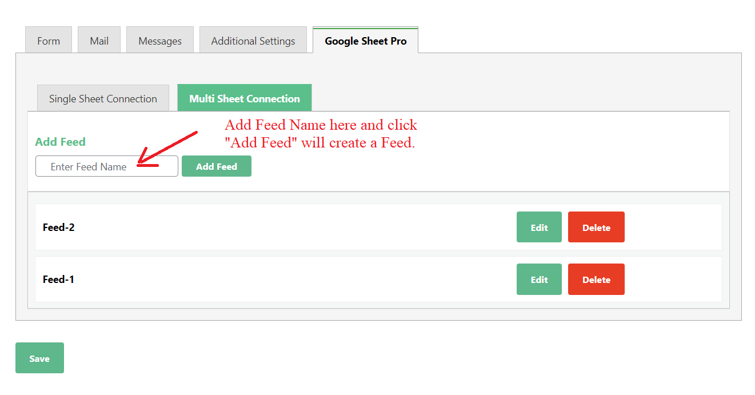Click the green Add Feed heading
This screenshot has width=755, height=395.
60,142
